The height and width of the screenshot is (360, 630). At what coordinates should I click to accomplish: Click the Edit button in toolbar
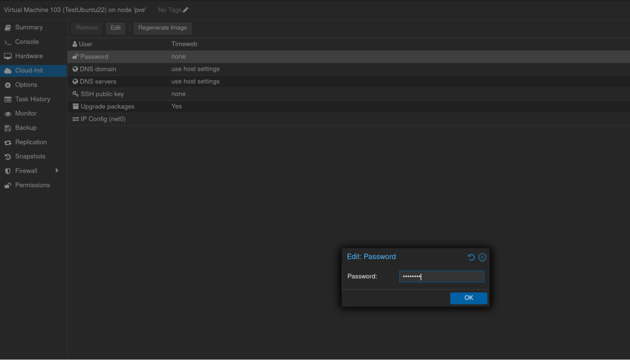click(x=115, y=28)
